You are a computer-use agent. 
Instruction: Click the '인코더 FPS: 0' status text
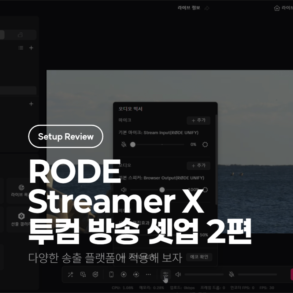[x=242, y=288]
